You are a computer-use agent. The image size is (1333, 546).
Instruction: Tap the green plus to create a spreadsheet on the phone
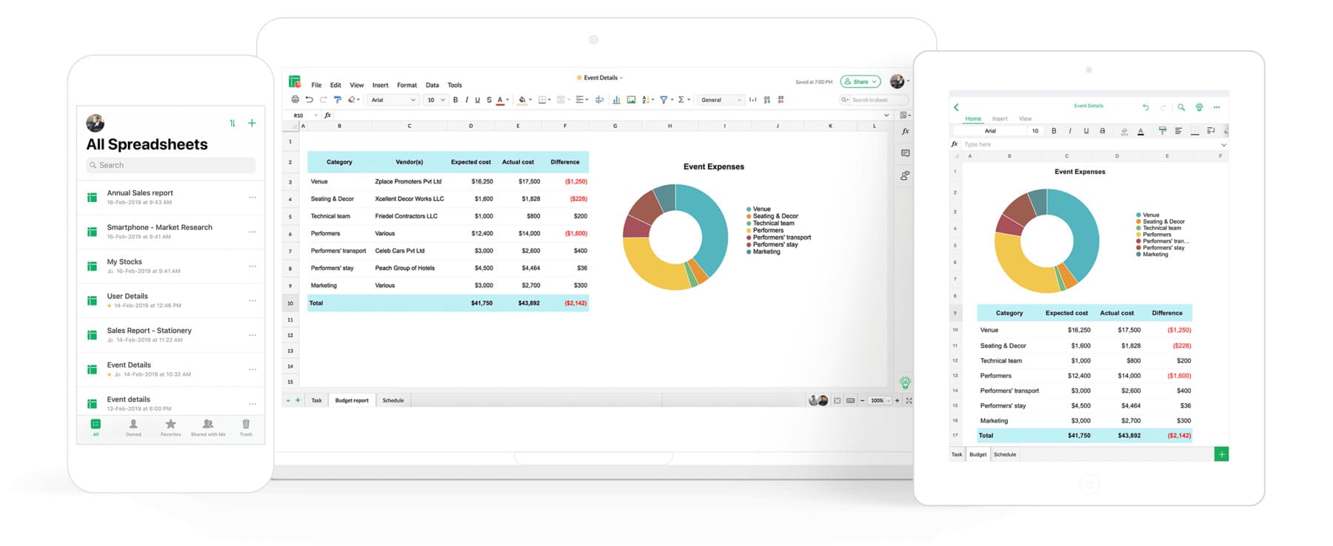(x=252, y=123)
